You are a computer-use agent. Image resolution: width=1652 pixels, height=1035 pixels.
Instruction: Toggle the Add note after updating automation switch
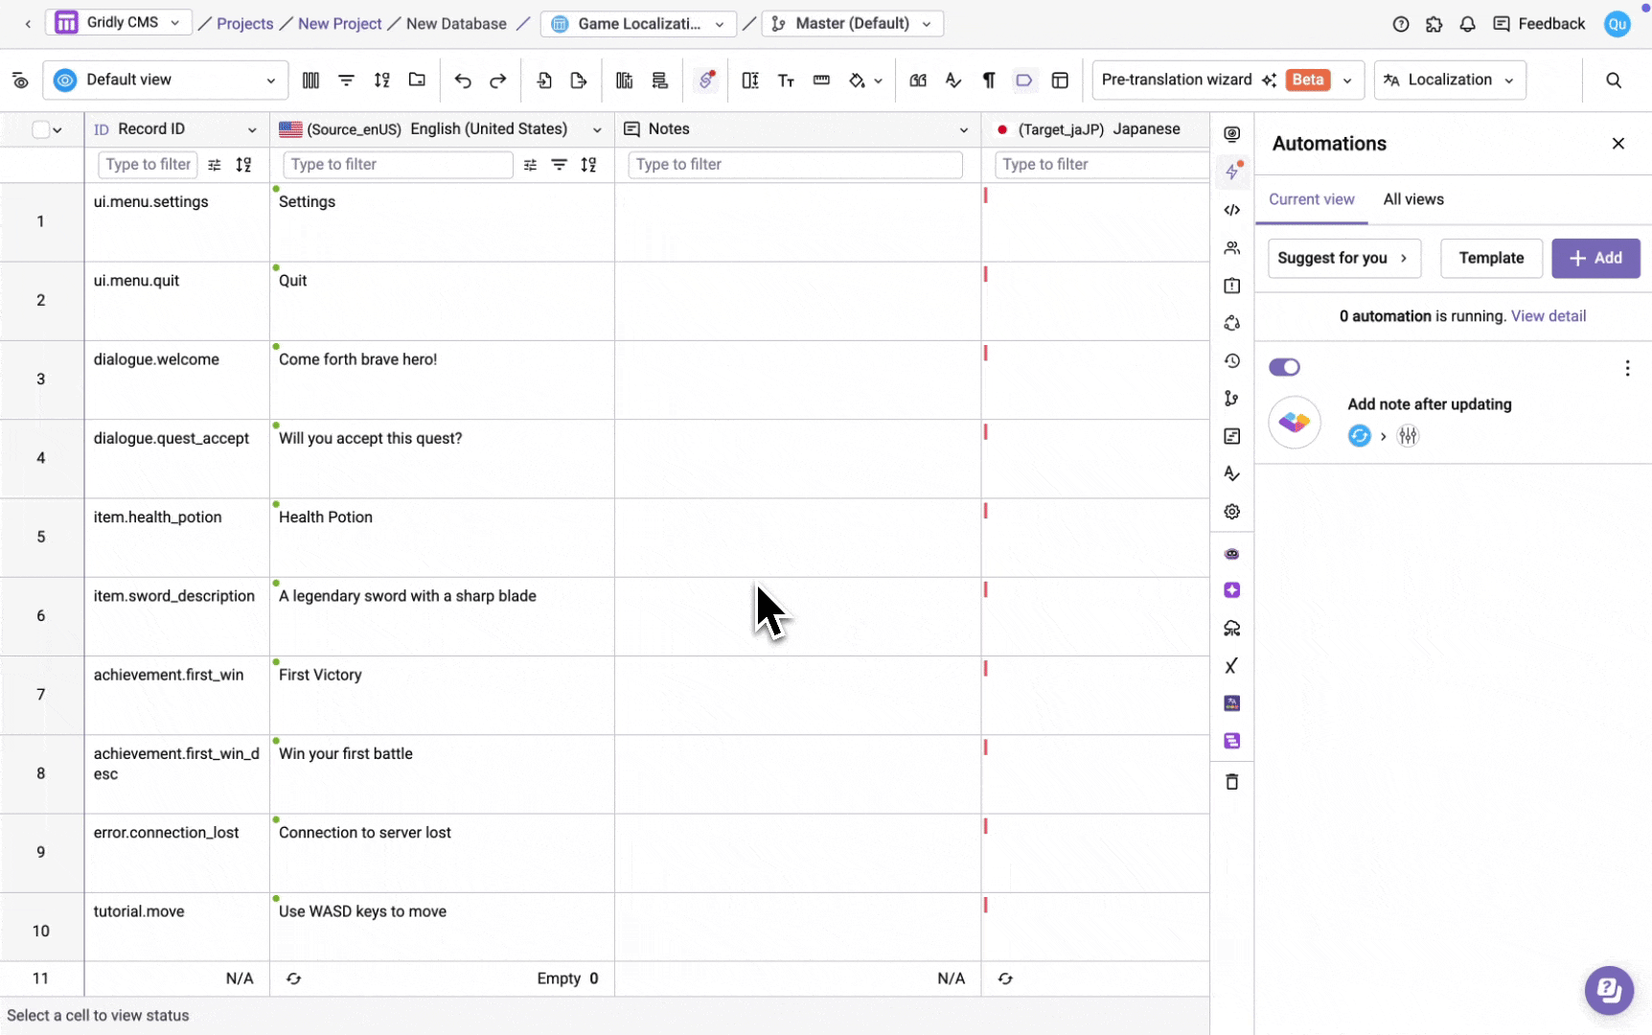1284,367
